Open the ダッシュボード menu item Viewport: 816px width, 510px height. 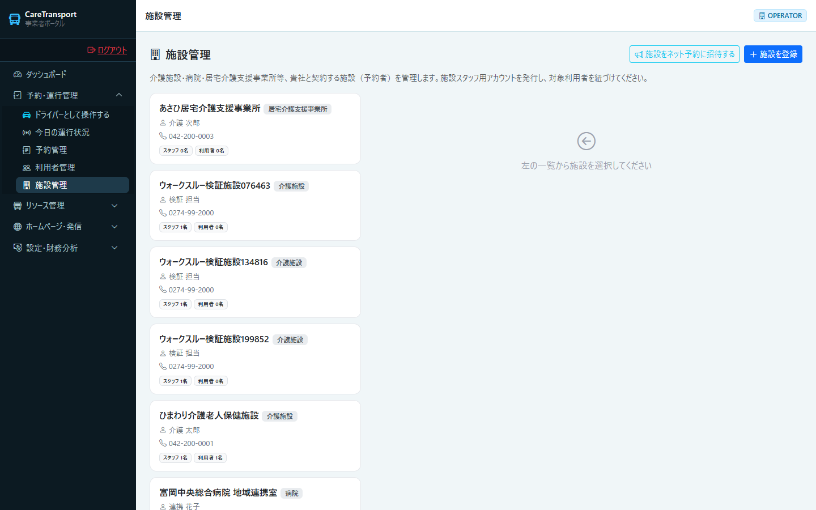coord(68,74)
